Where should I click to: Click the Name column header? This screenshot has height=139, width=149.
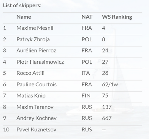coord(24,17)
